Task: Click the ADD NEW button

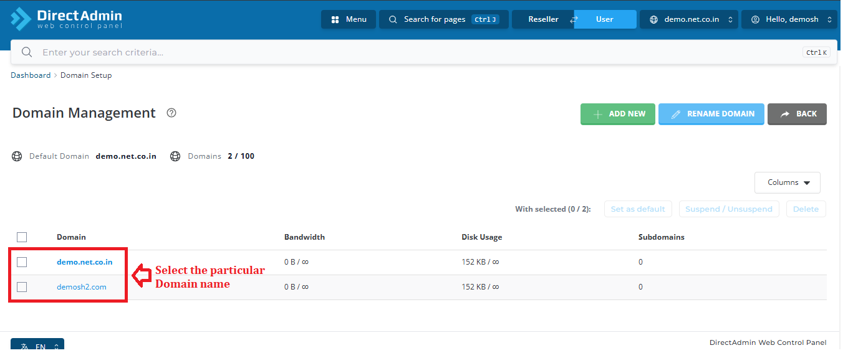Action: click(x=618, y=114)
